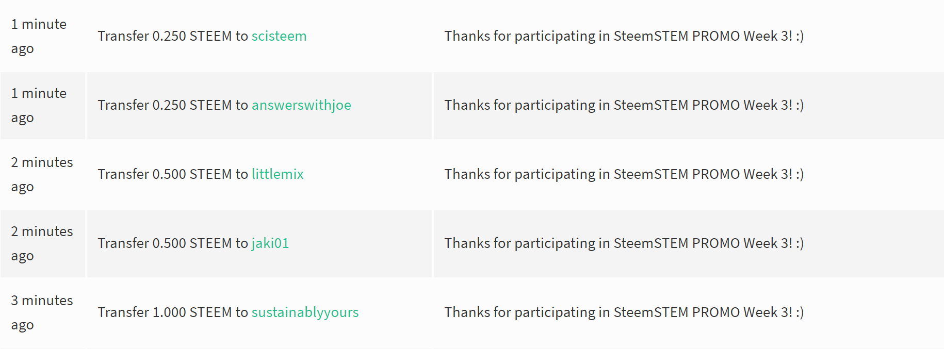Screen dimensions: 944x349
Task: Click the timestamp beside jaki01 transfer
Action: coord(42,243)
